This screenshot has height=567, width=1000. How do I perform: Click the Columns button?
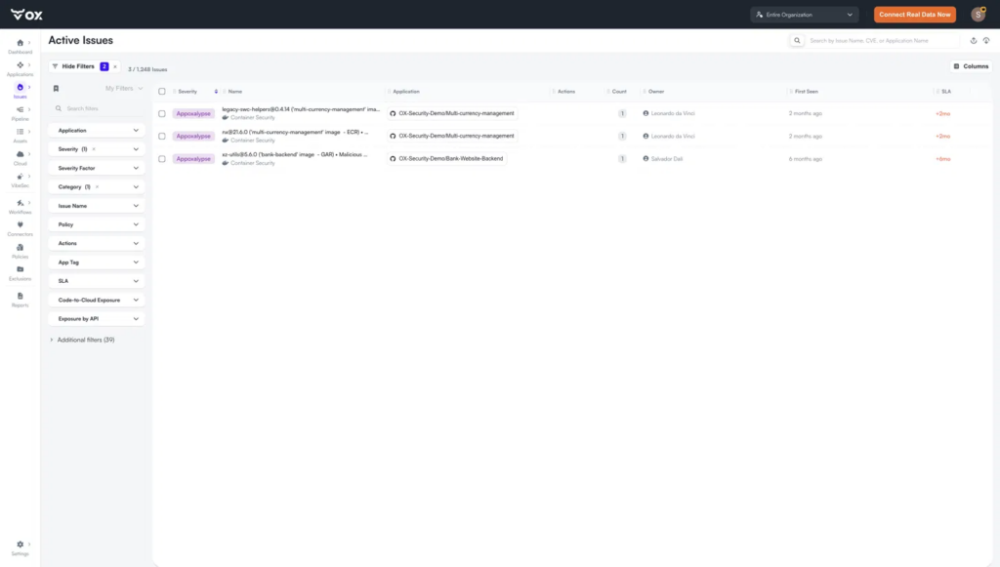(x=971, y=66)
